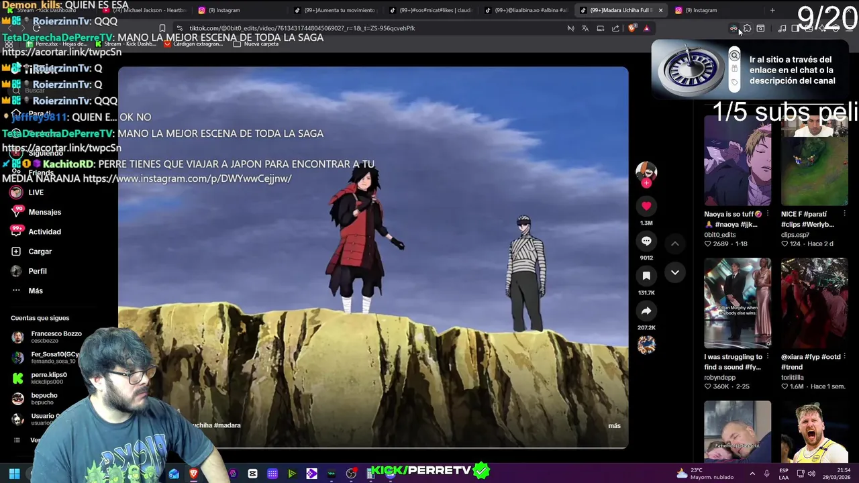Open the ESP LAA language switcher

(784, 474)
